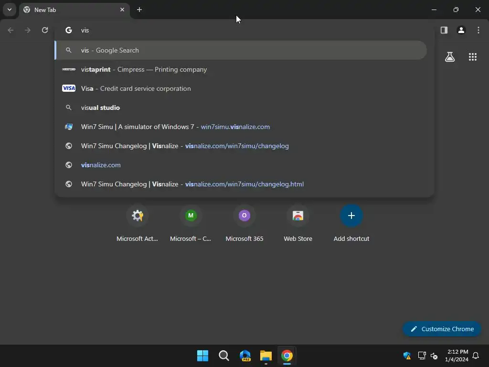This screenshot has height=367, width=489.
Task: Open Windows Security tray icon
Action: [407, 356]
